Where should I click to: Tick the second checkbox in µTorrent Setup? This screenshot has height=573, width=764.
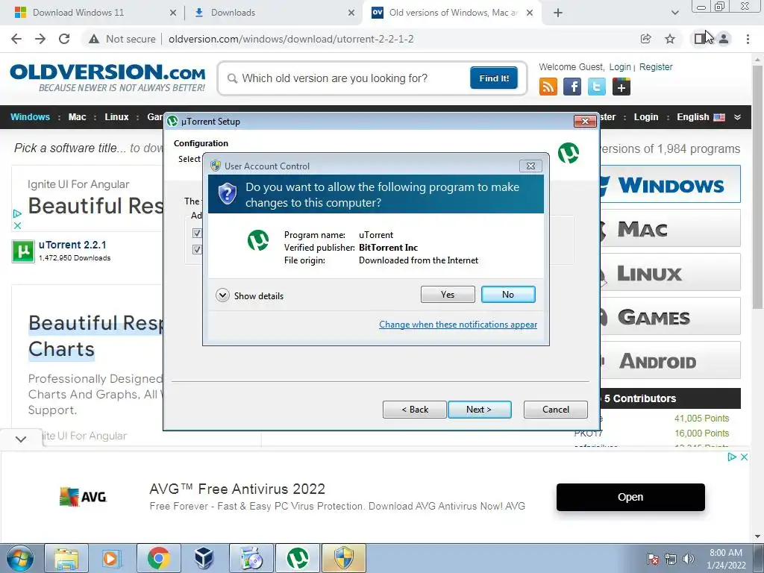[197, 249]
